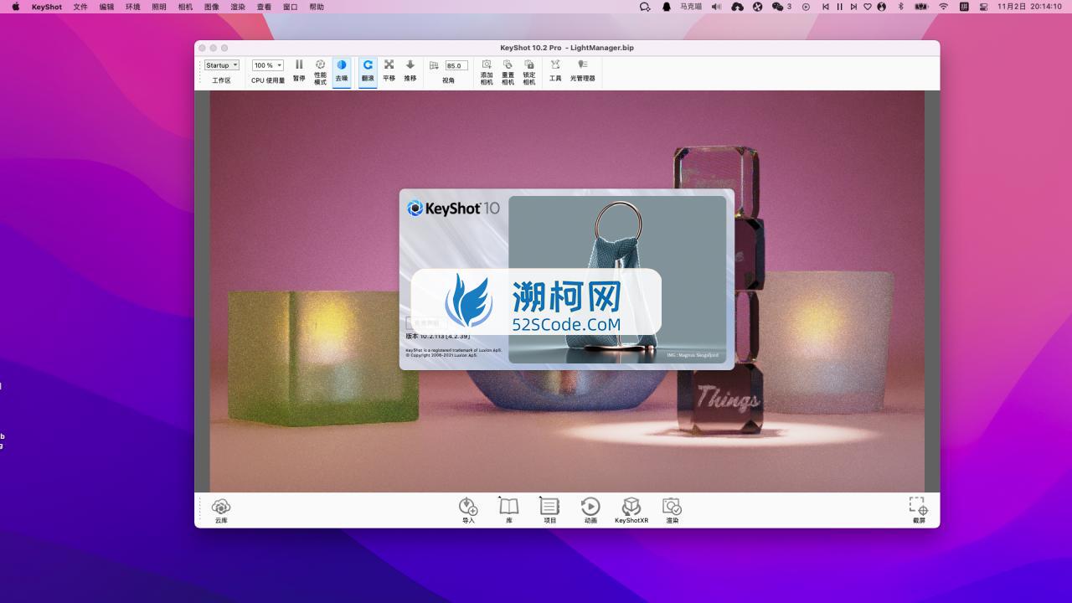Click the heart favorite icon in menu bar

pos(868,7)
